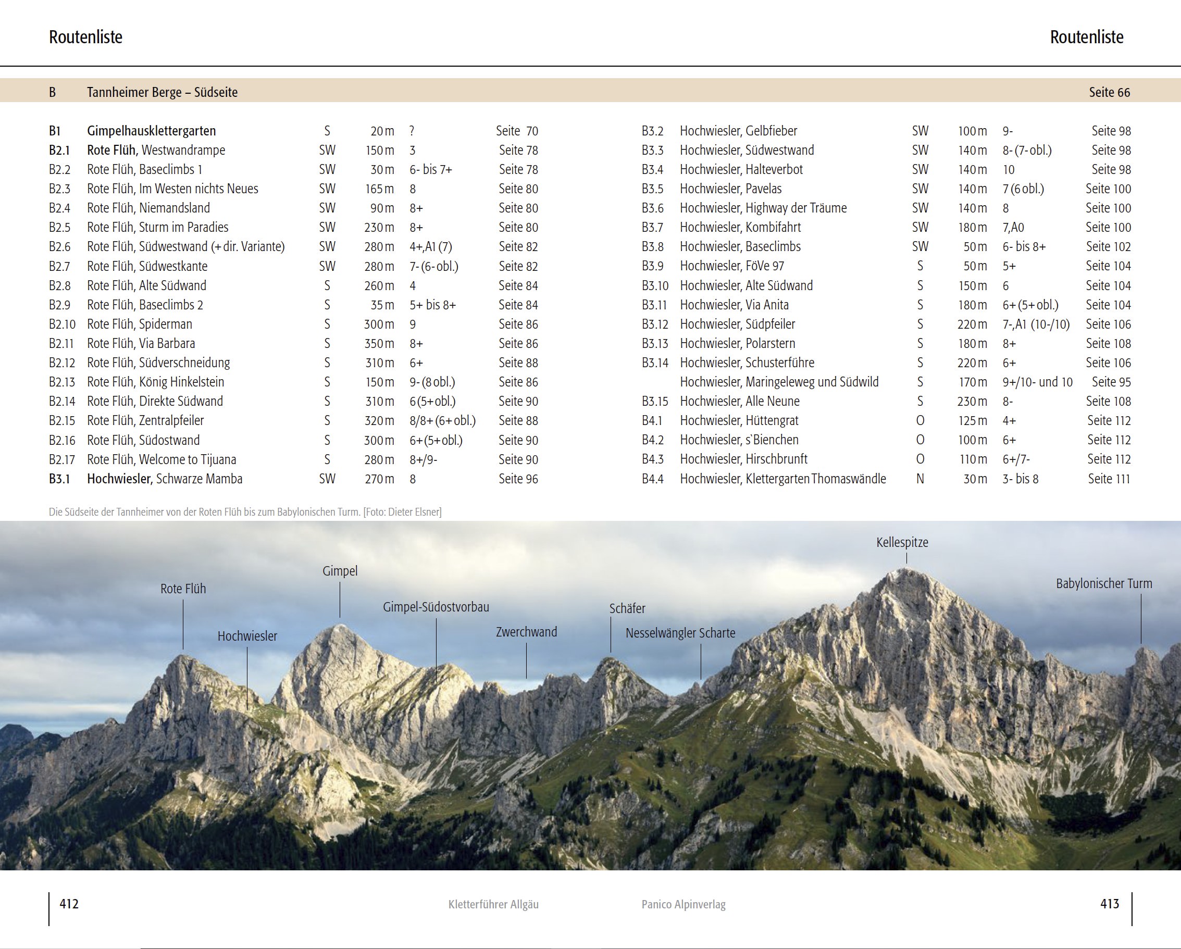Click 'Hochwiesler, Alle Neune'
Viewport: 1181px width, 949px height.
pyautogui.click(x=740, y=401)
